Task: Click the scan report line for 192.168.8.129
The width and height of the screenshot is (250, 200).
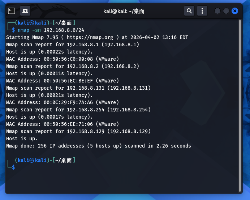Action: coord(78,131)
